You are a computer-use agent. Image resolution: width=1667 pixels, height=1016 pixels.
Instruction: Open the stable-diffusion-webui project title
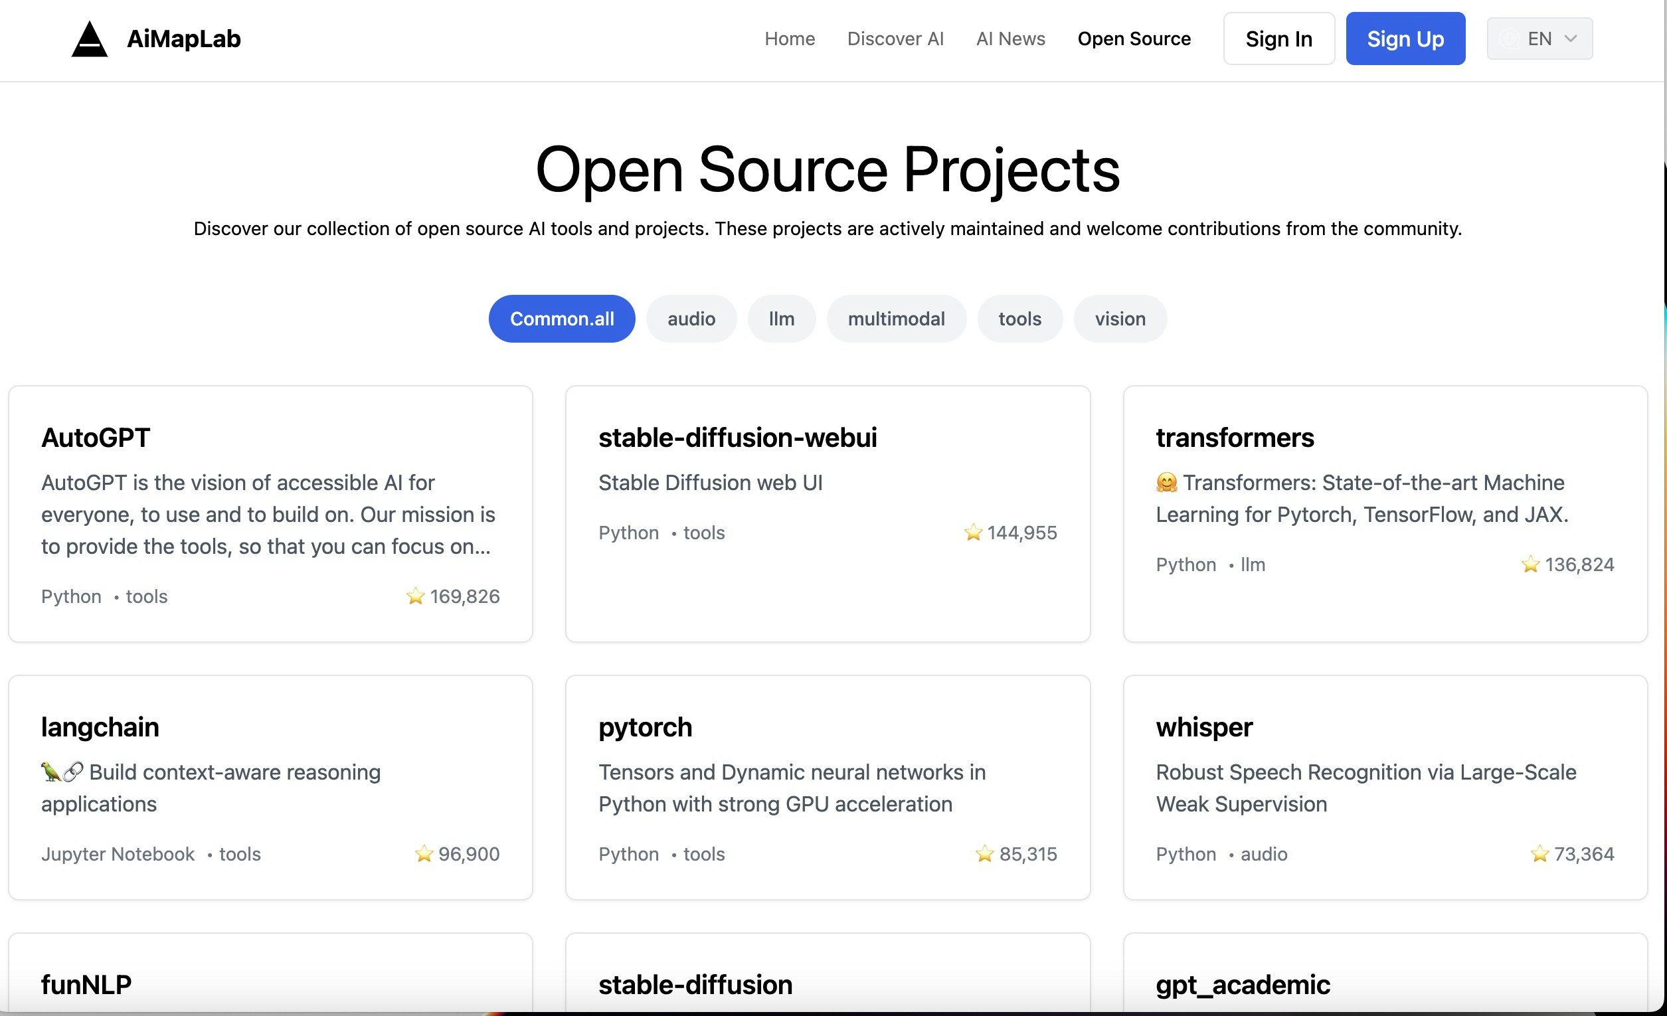737,438
